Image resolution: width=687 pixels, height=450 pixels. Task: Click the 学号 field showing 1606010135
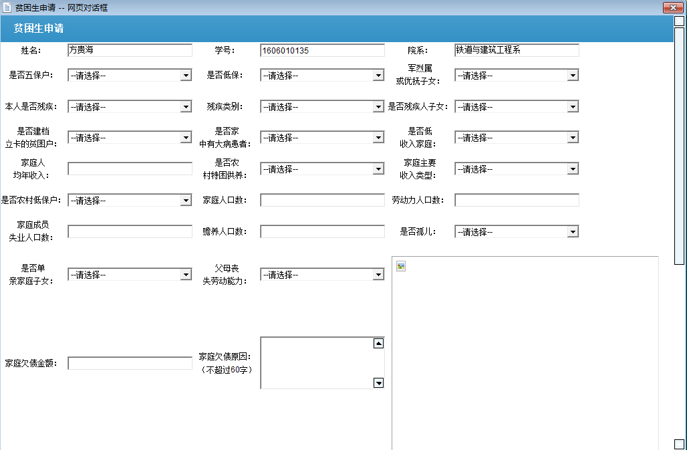(322, 50)
